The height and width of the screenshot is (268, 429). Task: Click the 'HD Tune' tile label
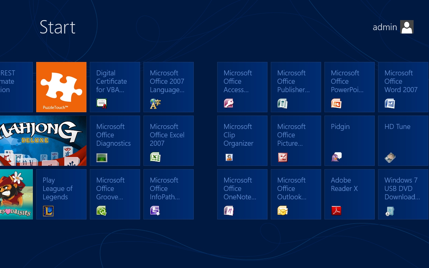point(397,127)
